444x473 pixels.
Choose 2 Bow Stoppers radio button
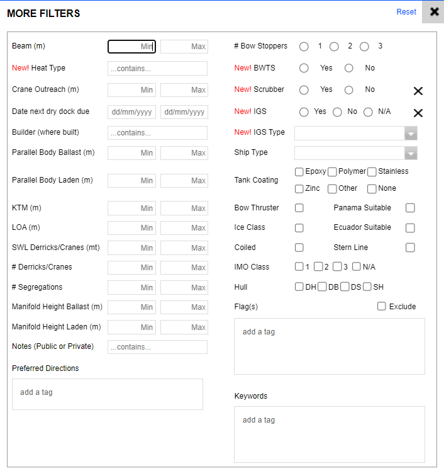pos(335,47)
